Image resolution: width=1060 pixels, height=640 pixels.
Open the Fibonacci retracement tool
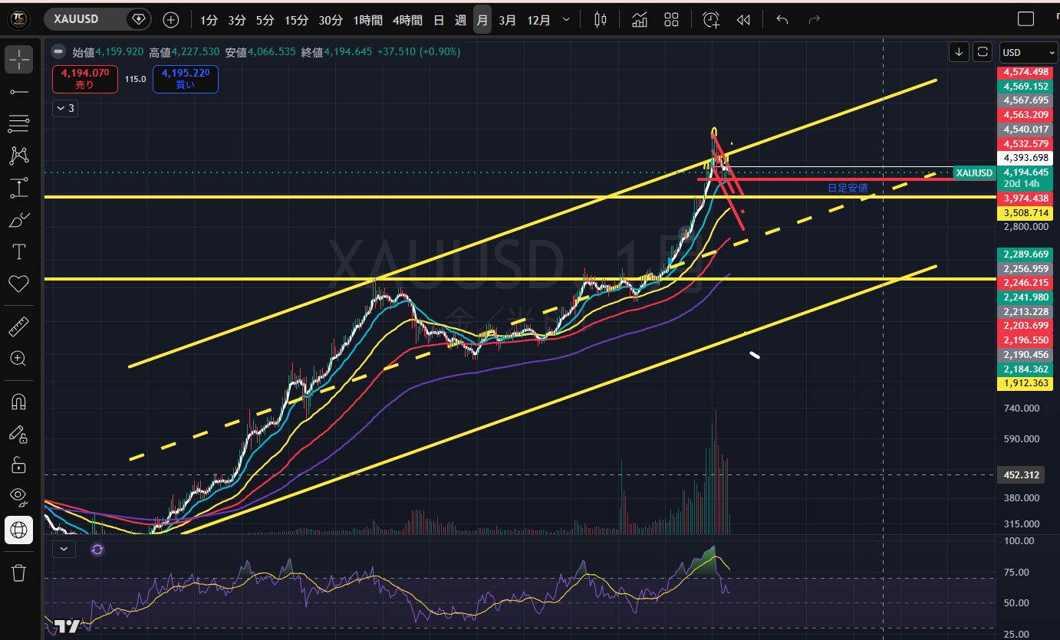(x=18, y=123)
